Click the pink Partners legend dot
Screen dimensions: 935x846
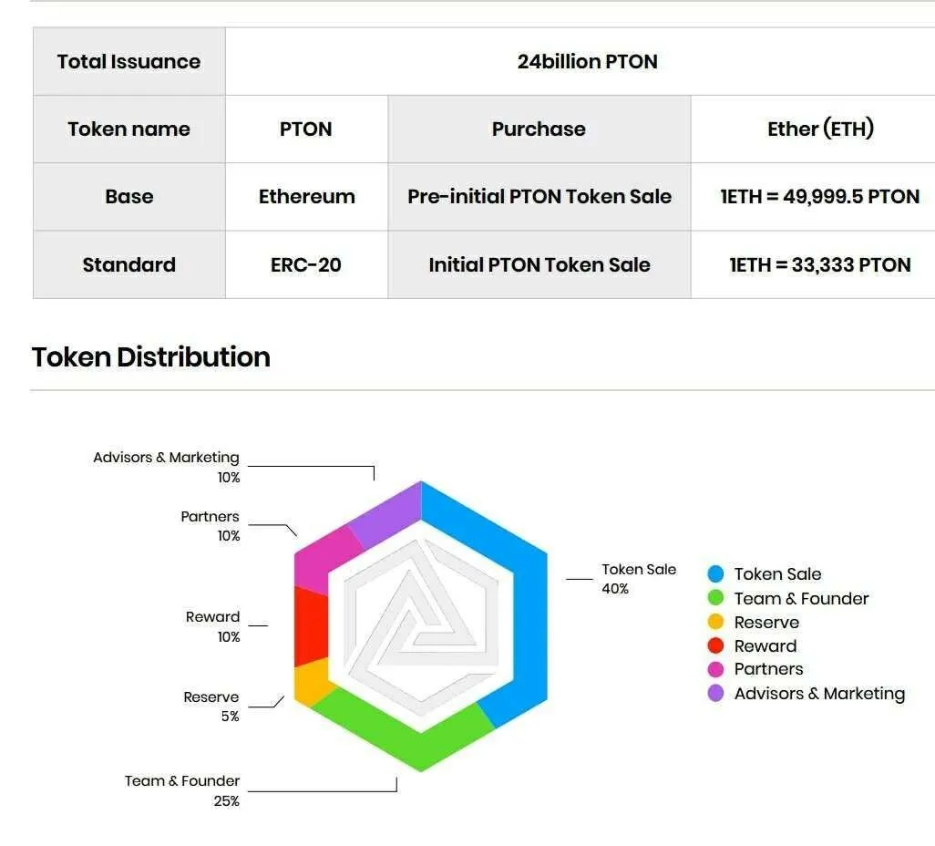(715, 669)
